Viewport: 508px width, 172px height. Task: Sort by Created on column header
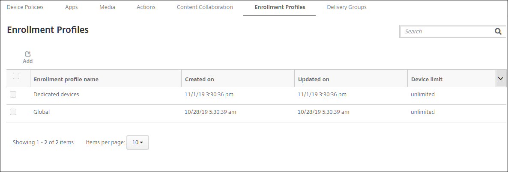[x=200, y=80]
